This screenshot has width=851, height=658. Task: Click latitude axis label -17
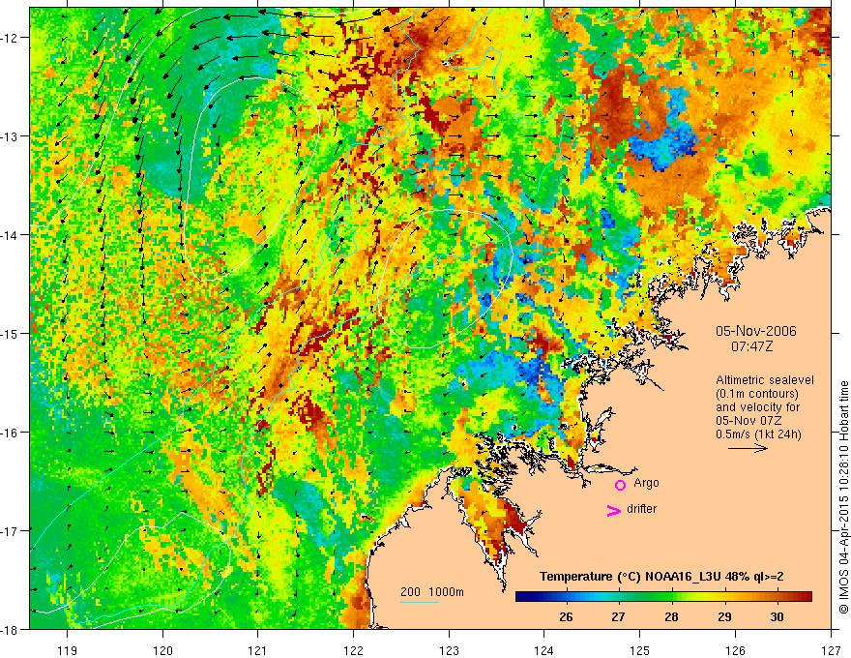click(x=11, y=531)
